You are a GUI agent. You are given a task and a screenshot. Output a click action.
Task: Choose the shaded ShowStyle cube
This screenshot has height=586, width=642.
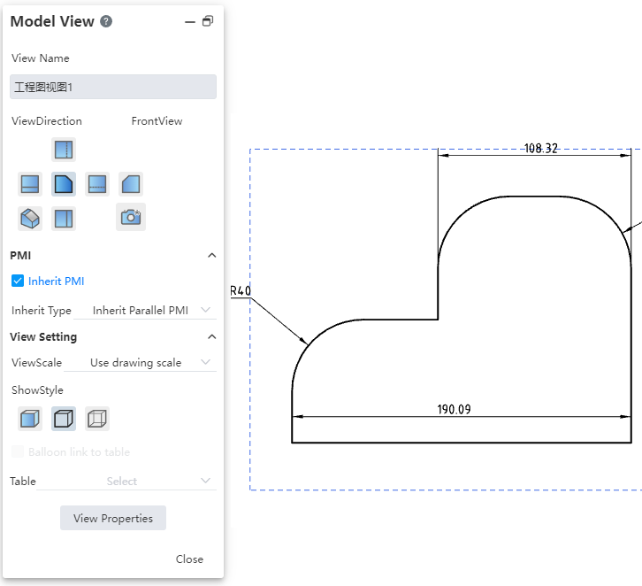click(30, 419)
